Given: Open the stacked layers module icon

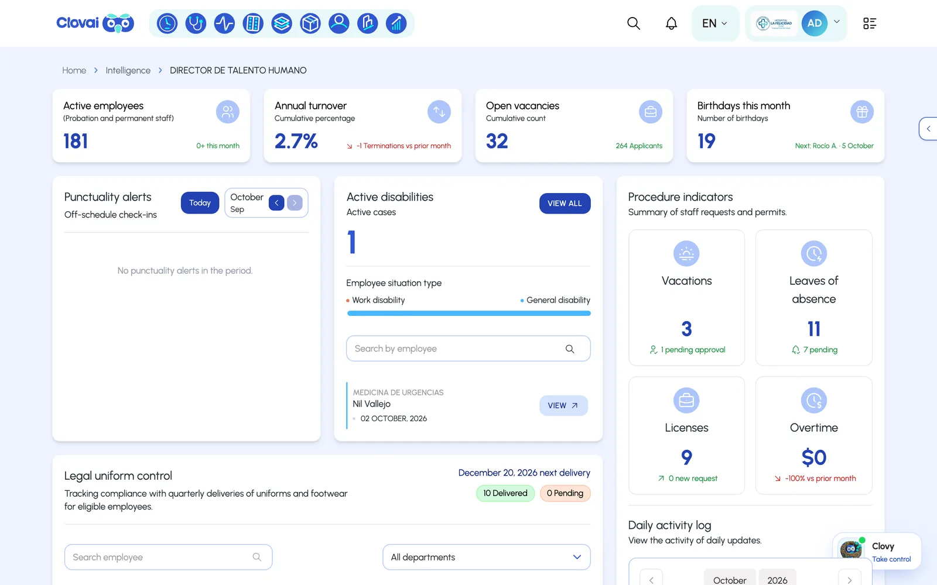Looking at the screenshot, I should (282, 23).
